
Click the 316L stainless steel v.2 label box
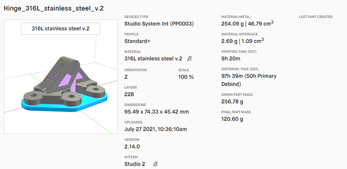coord(60,28)
